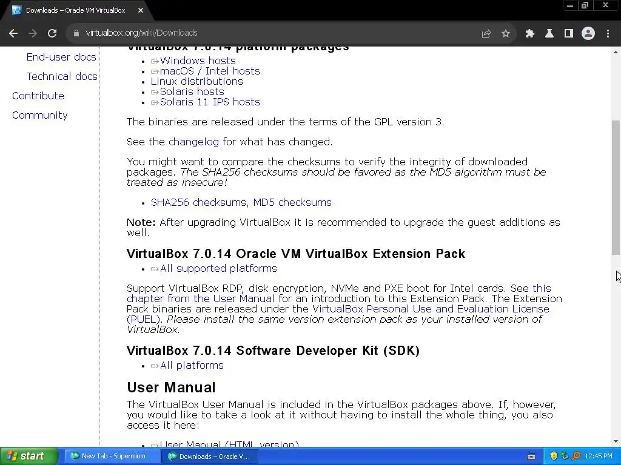
Task: Click the on-screen keyboard tray icon
Action: click(531, 457)
